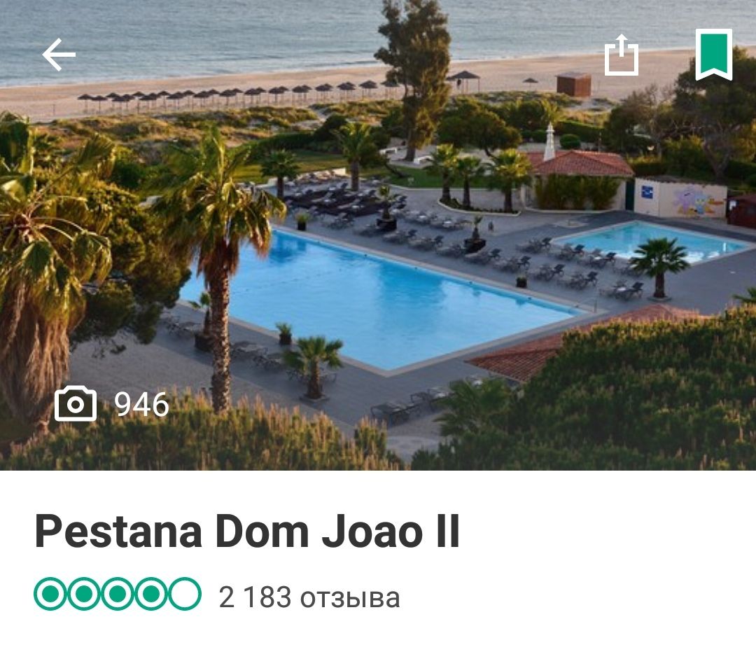Open photo by tapping the large pool
This screenshot has height=645, width=756.
pyautogui.click(x=381, y=299)
